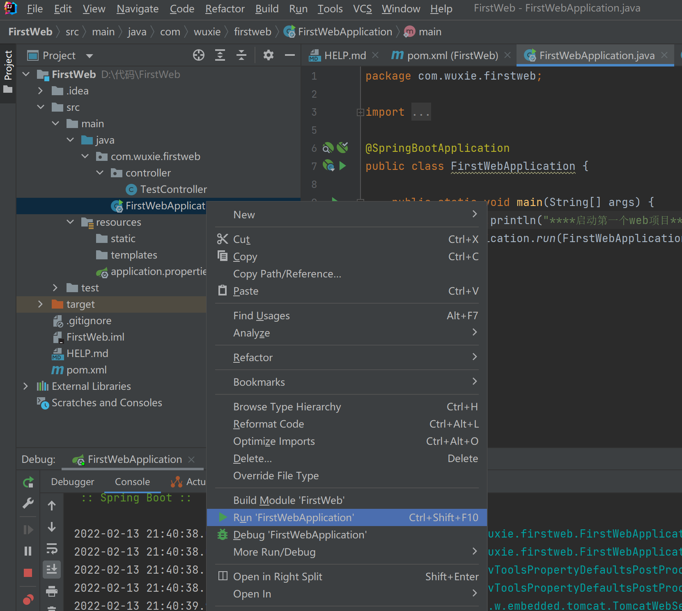
Task: Pause the running program in the Debug panel
Action: click(x=28, y=550)
